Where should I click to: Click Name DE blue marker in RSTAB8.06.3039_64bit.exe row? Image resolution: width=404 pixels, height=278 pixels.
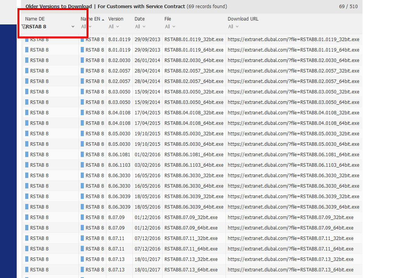point(27,207)
